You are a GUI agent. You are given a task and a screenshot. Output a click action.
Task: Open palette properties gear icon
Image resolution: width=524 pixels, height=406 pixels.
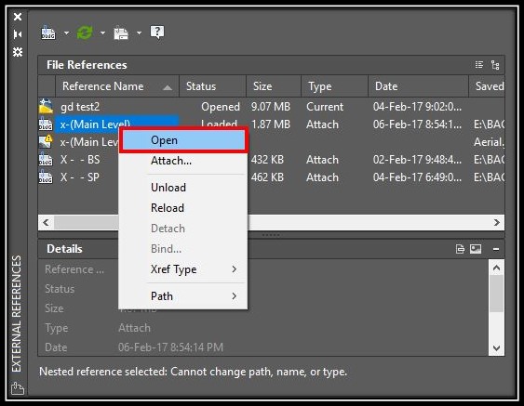[x=18, y=52]
